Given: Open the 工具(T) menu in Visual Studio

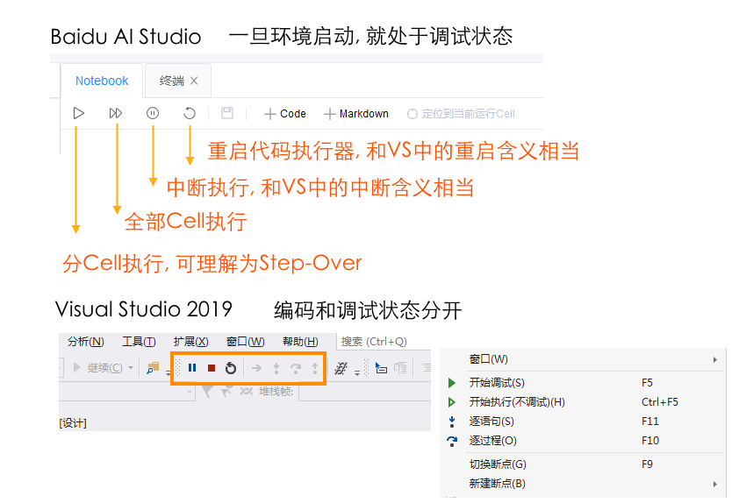Looking at the screenshot, I should (139, 342).
